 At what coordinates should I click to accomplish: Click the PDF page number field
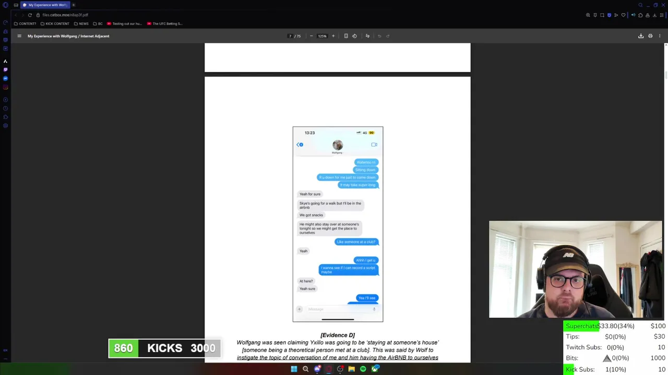tap(290, 36)
